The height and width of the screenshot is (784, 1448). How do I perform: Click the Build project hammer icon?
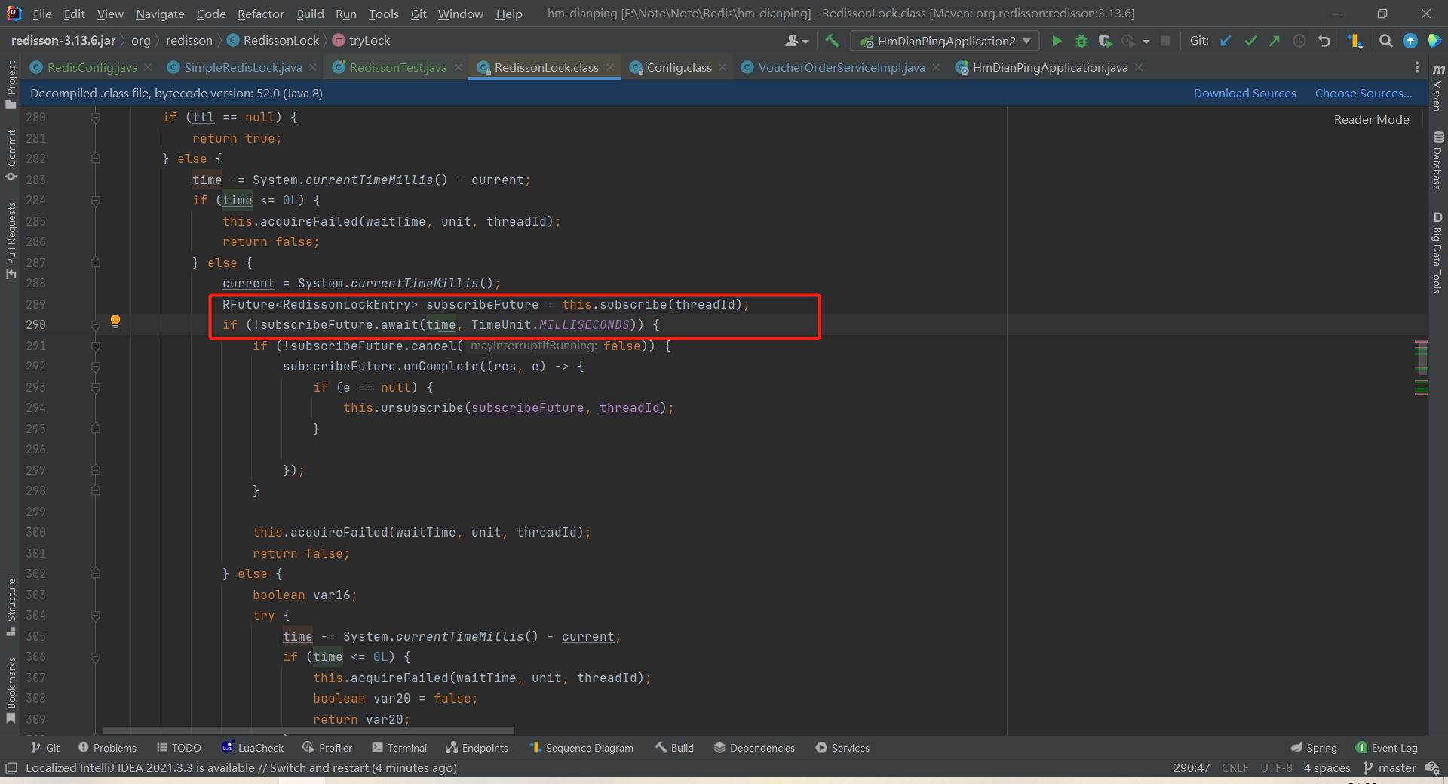[x=832, y=41]
